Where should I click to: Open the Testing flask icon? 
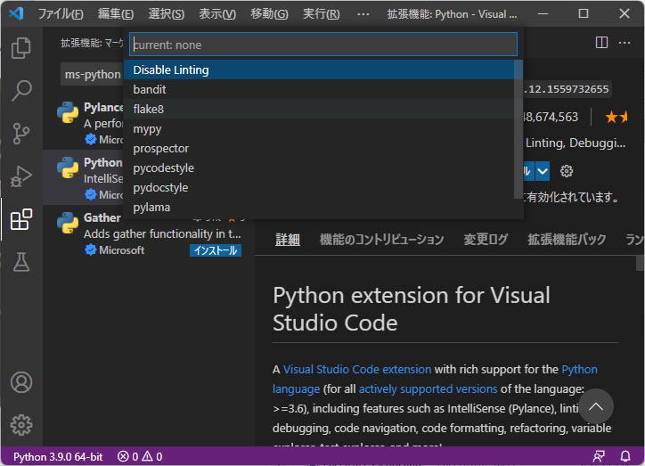[20, 261]
